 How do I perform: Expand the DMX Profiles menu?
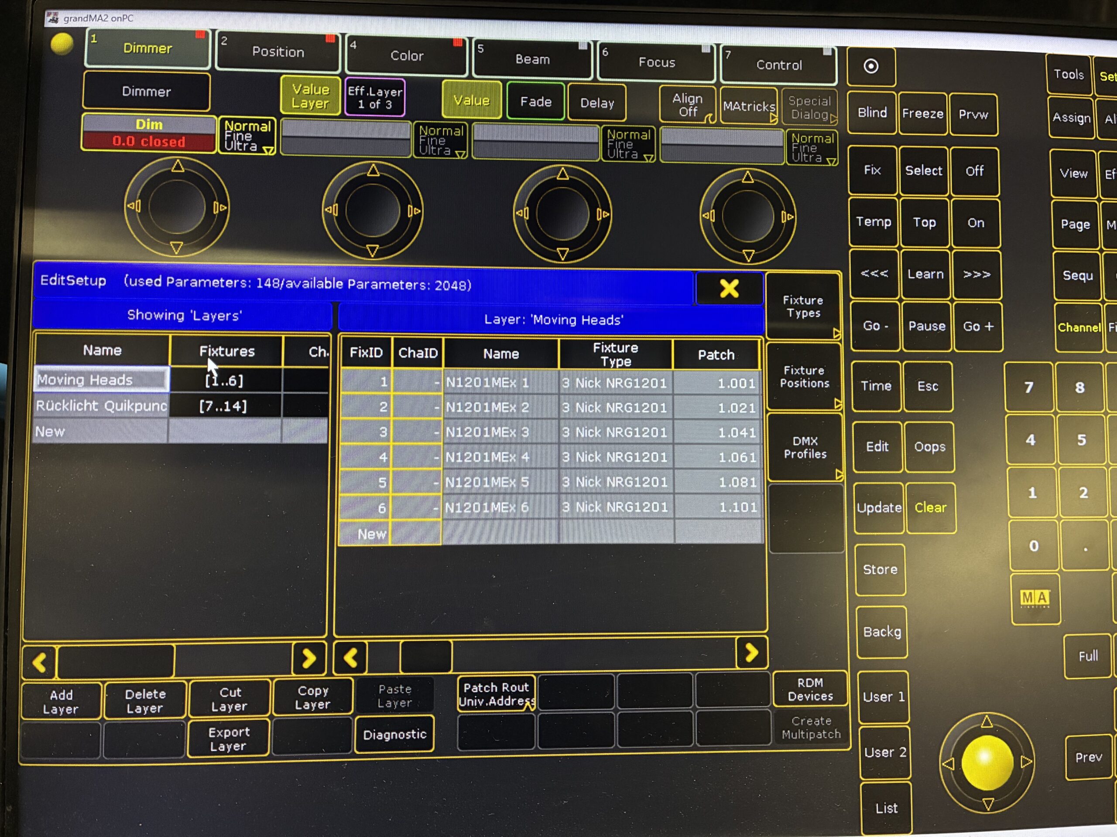click(805, 448)
